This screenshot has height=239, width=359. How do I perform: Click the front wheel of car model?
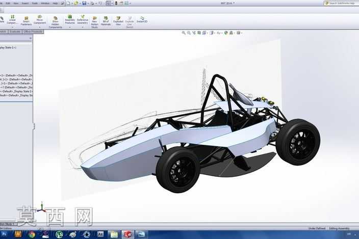[177, 169]
